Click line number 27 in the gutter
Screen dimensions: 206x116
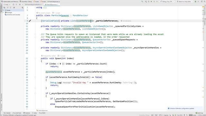27,72
